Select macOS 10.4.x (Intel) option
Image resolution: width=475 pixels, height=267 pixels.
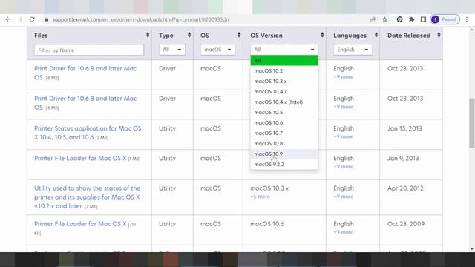(x=284, y=102)
